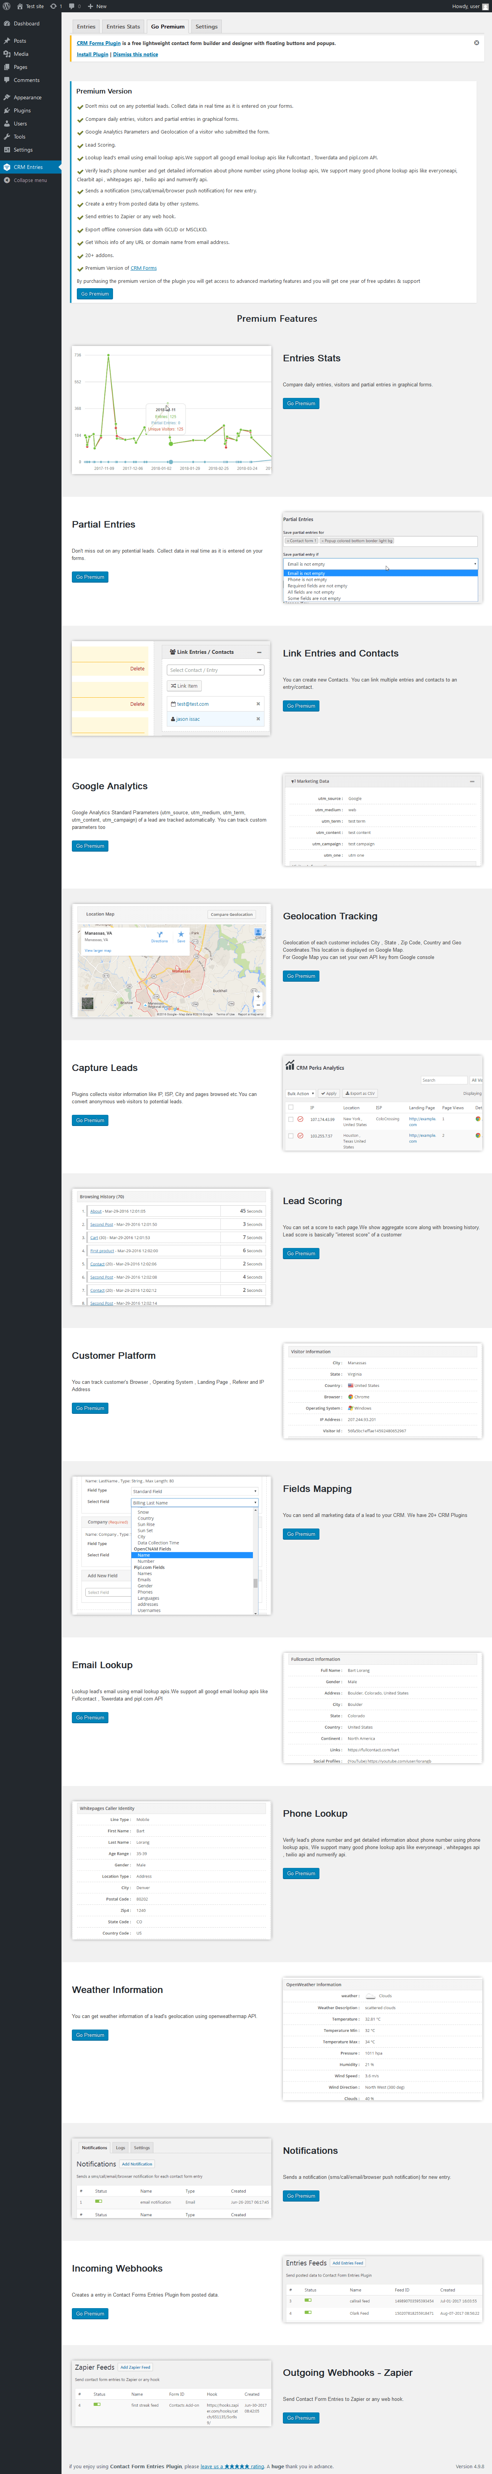Click Go Premium under the Premium Version list
Screen dimensions: 492x2474
point(95,294)
